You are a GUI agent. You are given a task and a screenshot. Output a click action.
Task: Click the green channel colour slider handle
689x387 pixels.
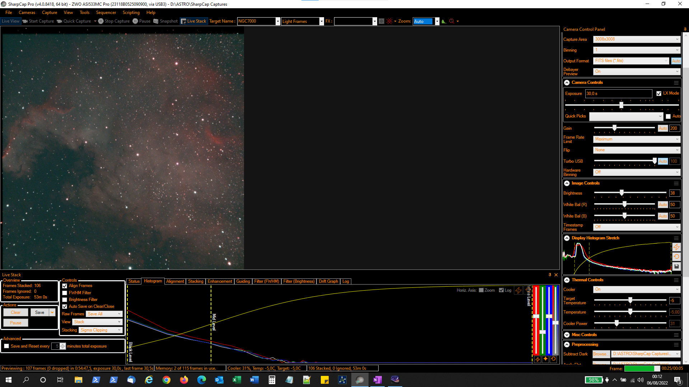[x=543, y=332]
